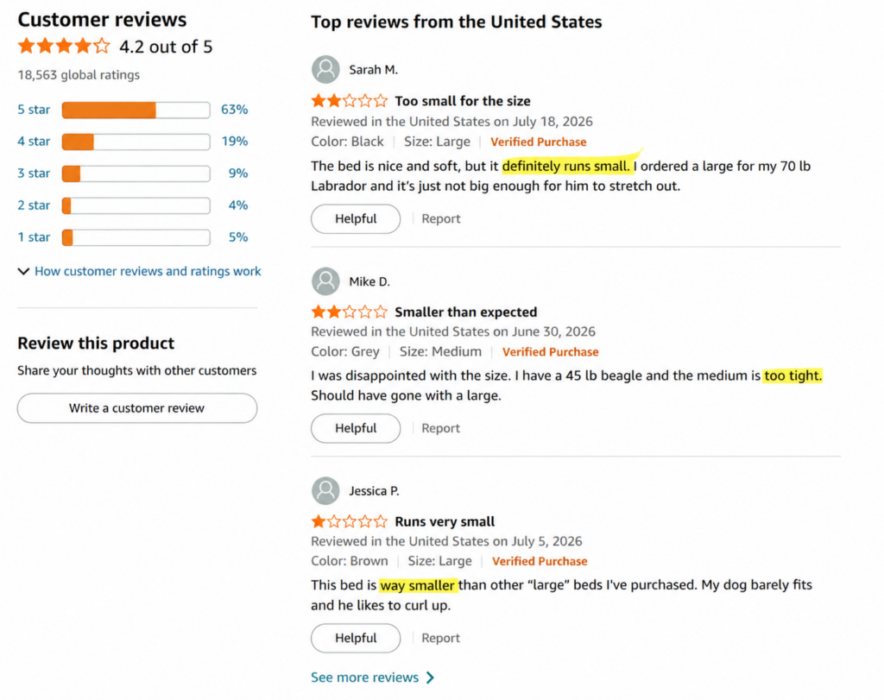Click the 4 star rating bar

click(136, 142)
